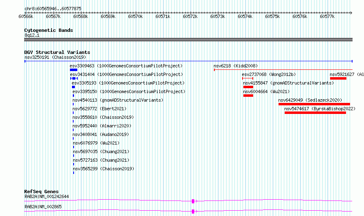The image size is (364, 216).
Task: Click the 60573k ruler position
Action: (x=218, y=16)
